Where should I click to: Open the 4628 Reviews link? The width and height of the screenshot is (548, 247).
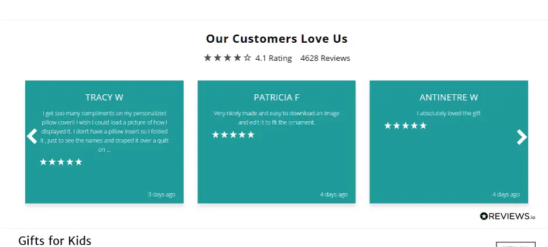point(325,58)
